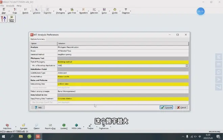This screenshot has height=140, width=223.
Task: Click the Clocks toolbar icon
Action: tap(114, 10)
